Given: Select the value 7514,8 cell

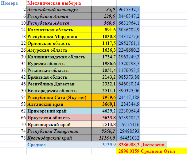Looking at the screenshot, I should tap(104, 124).
